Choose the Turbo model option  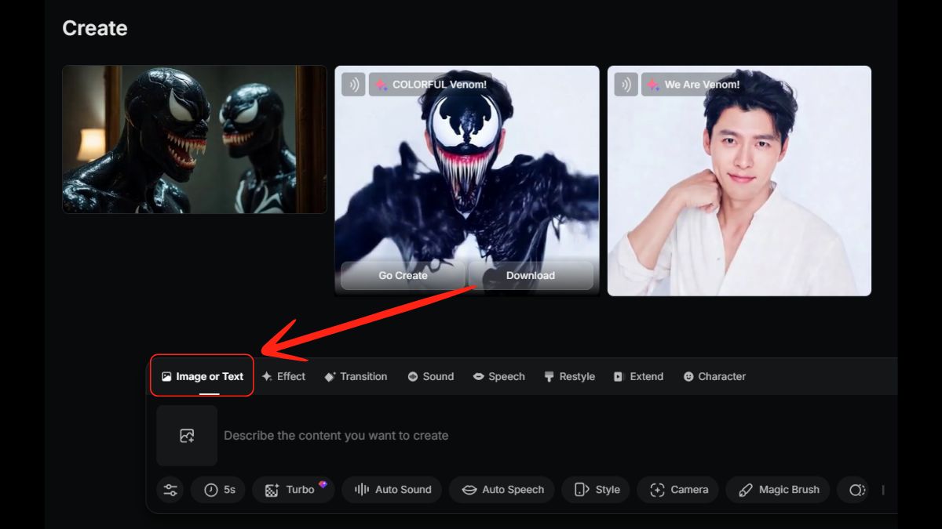(x=294, y=490)
